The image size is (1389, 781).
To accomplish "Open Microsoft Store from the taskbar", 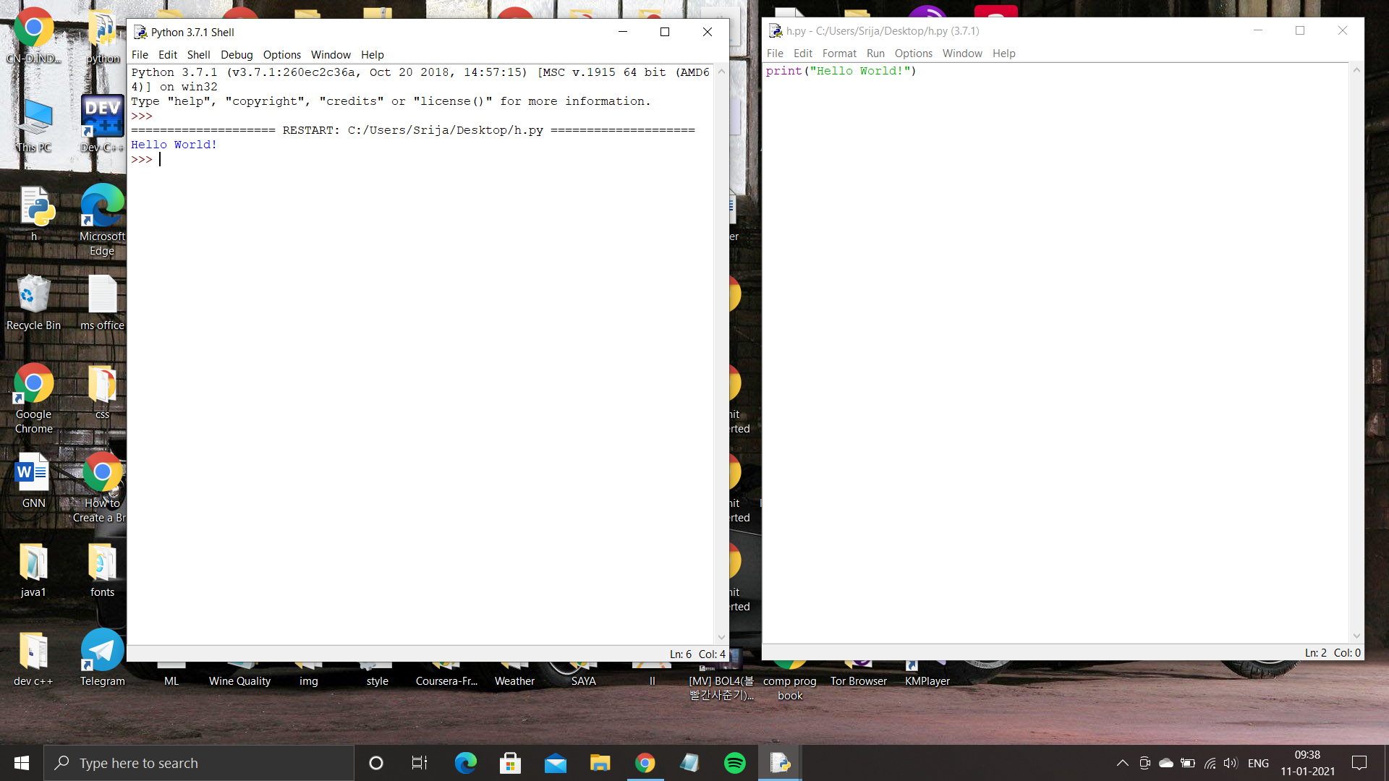I will click(x=510, y=763).
